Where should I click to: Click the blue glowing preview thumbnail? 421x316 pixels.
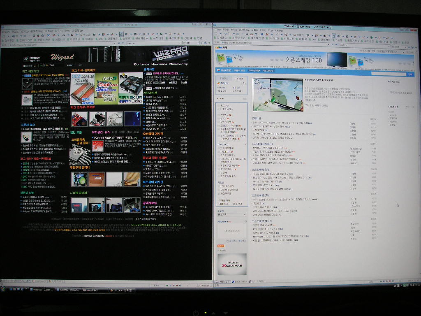pos(132,118)
